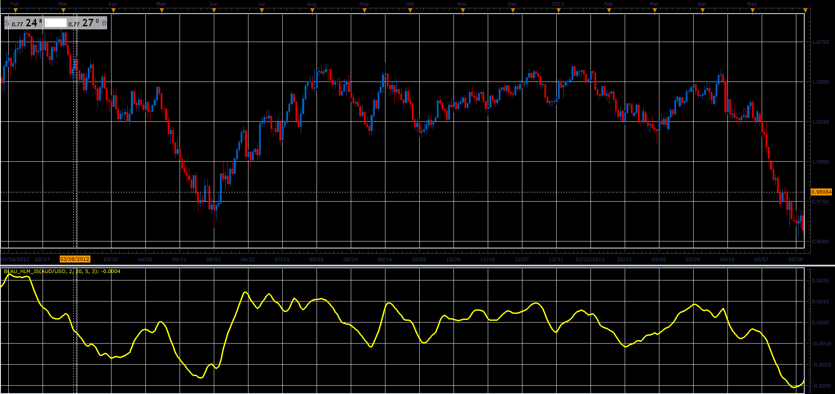Select the Aug orange triangle marker
Image resolution: width=835 pixels, height=394 pixels.
[x=312, y=11]
